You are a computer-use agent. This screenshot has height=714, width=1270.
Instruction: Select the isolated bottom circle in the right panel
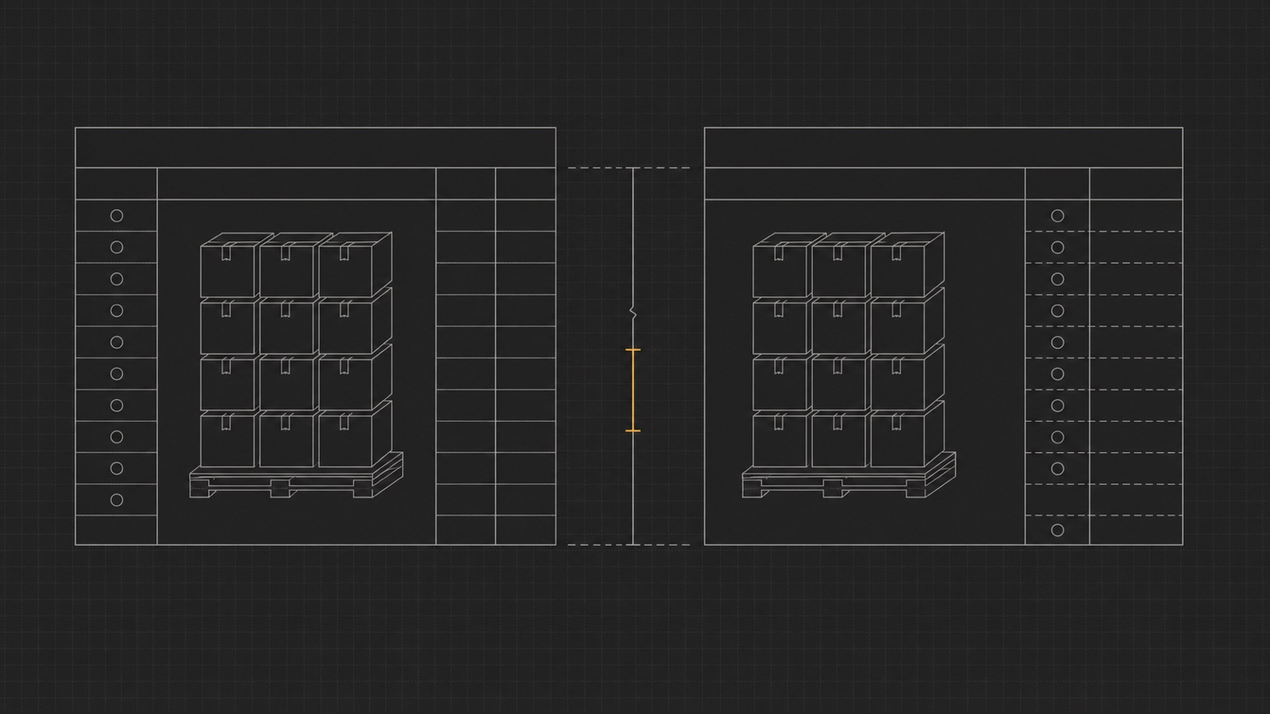(x=1057, y=530)
